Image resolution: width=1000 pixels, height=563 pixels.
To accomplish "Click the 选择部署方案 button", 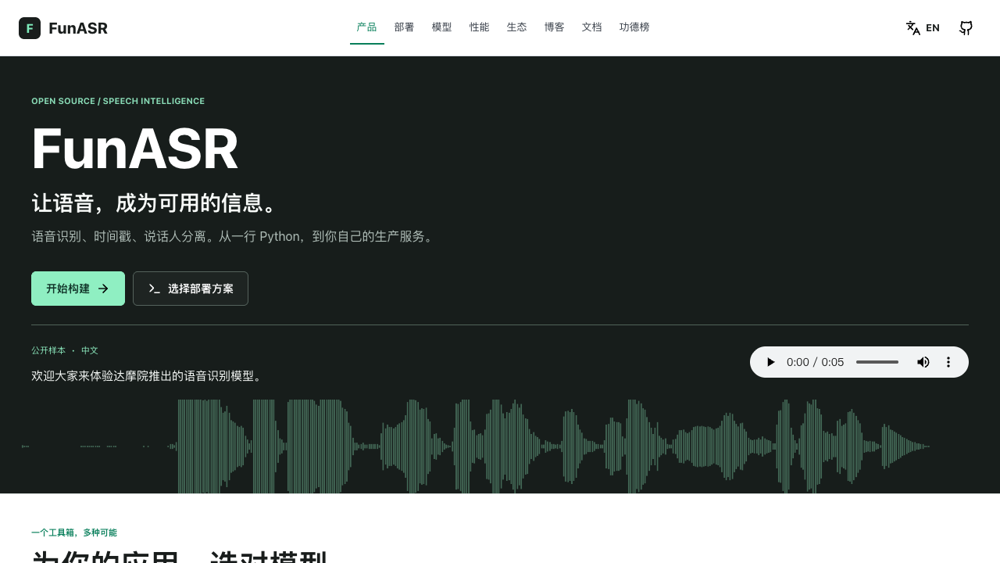I will (191, 289).
